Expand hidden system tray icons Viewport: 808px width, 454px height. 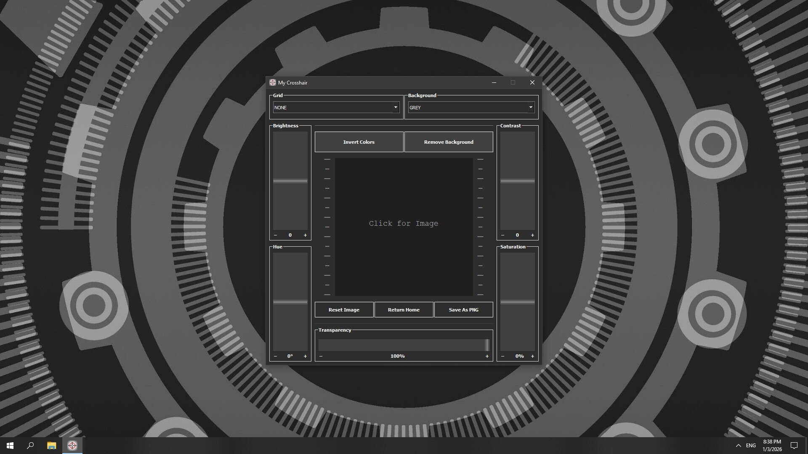click(x=739, y=445)
